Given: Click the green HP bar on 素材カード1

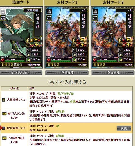Looking at the screenshot, I should [x=61, y=61].
